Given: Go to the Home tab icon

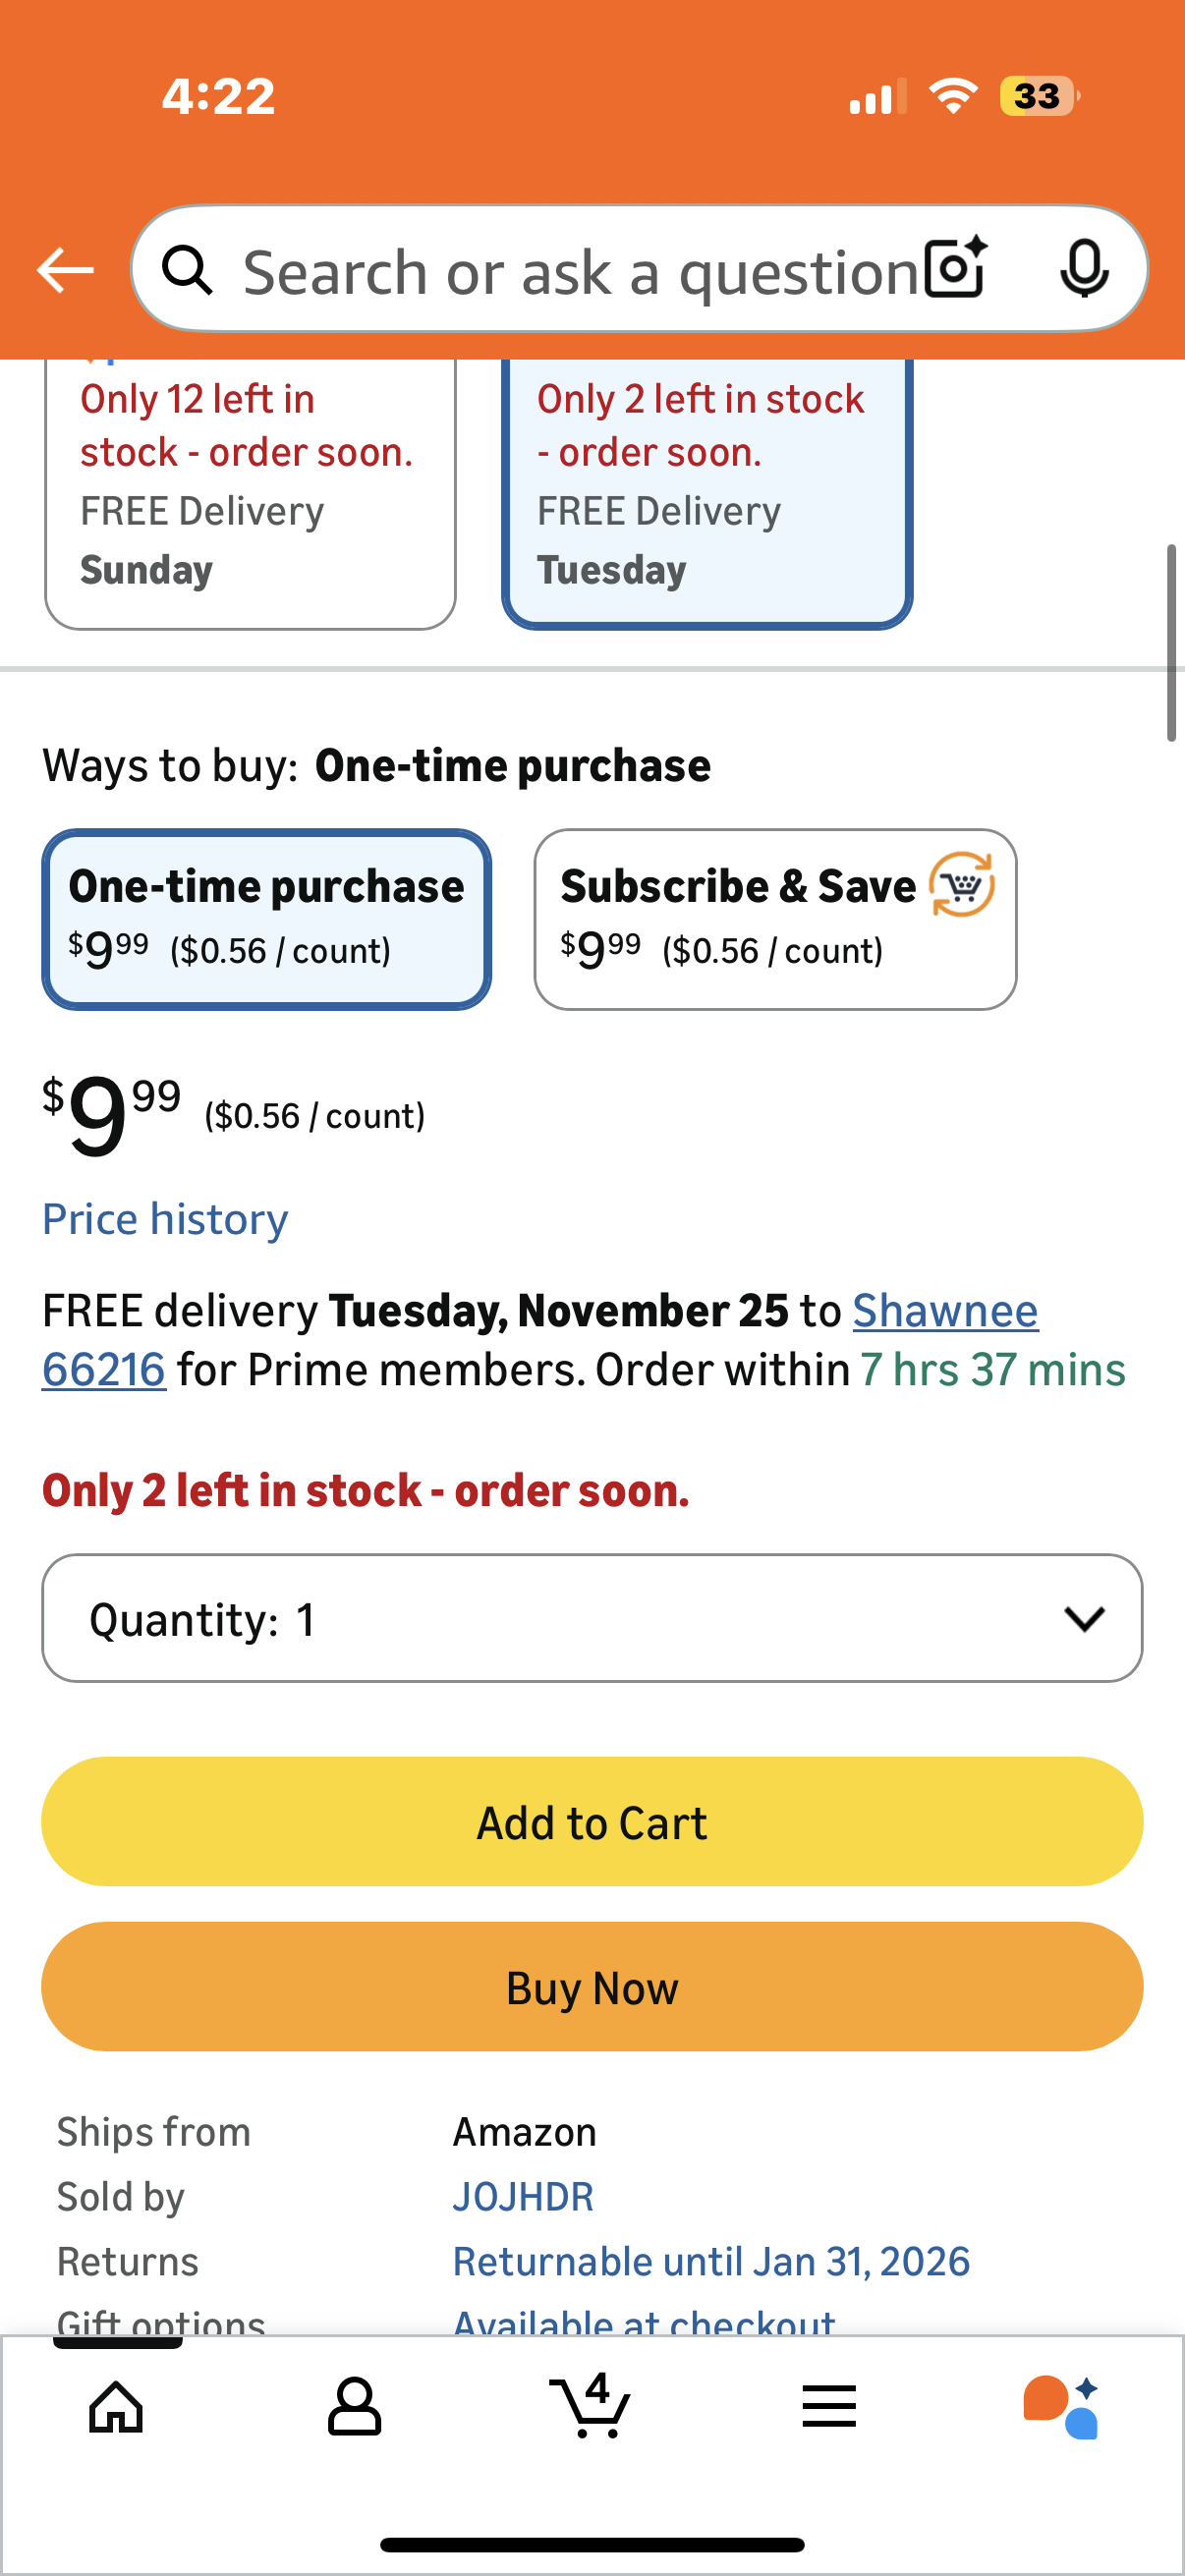Looking at the screenshot, I should [116, 2405].
